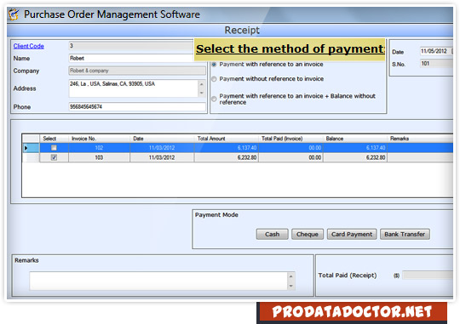Choose Cash payment mode
The height and width of the screenshot is (324, 460).
click(272, 235)
